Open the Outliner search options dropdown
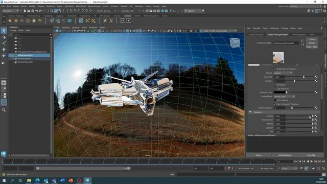The height and width of the screenshot is (184, 327). 50,35
